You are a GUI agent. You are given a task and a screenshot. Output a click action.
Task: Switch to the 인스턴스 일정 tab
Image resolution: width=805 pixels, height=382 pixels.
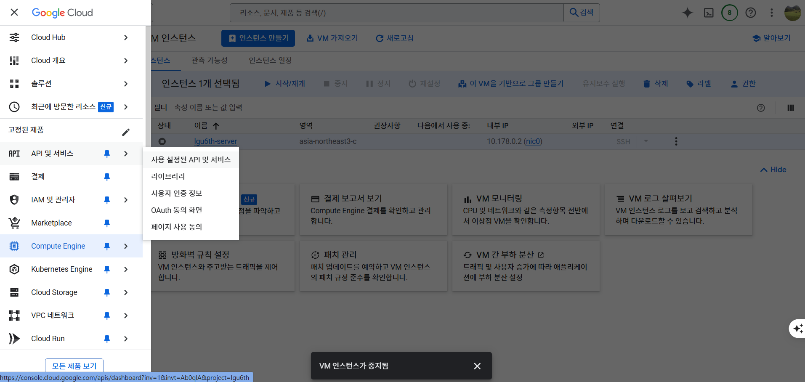tap(270, 61)
